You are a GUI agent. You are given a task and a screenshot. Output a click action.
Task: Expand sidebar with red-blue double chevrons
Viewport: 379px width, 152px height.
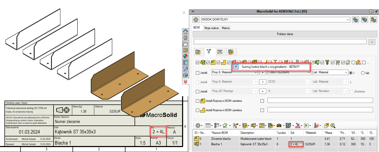[185, 81]
